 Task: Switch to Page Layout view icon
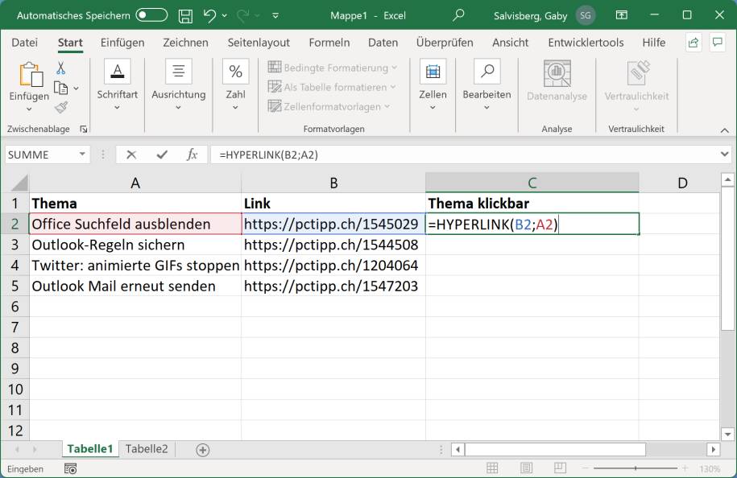point(526,468)
